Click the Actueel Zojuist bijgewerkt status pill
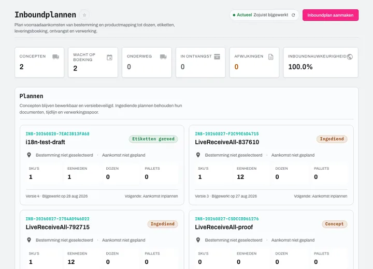 click(x=264, y=15)
